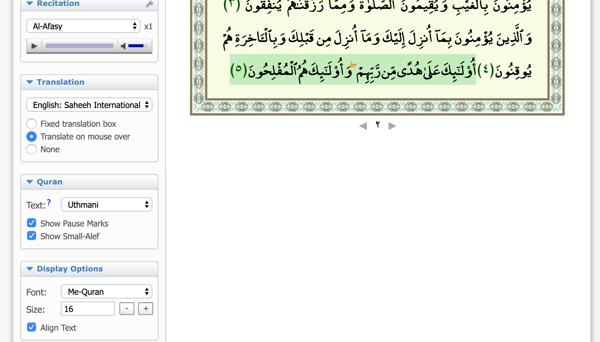Select Fixed translation box option
This screenshot has height=342, width=600.
(x=32, y=124)
